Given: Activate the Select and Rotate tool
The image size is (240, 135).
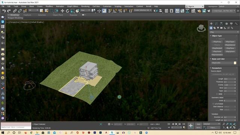Looking at the screenshot, I should 67,11.
